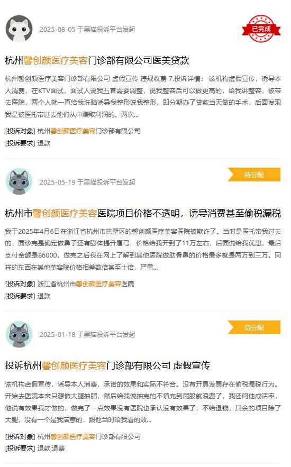Viewport: 291px width, 467px height.
Task: Click 投诉要求 退款 in first complaint
Action: [44, 143]
